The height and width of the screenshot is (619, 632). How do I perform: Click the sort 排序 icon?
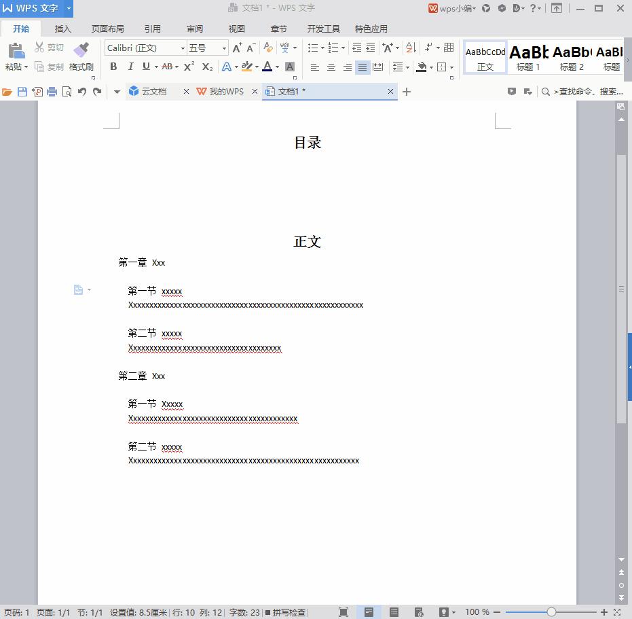pyautogui.click(x=409, y=48)
